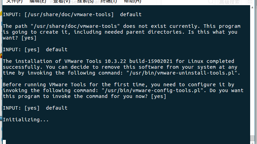Click the vmware-uninstall-tools.pl path text
Viewport: 257px width, 144px height.
182,73
